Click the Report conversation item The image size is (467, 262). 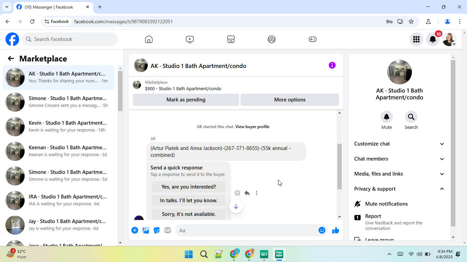click(400, 222)
